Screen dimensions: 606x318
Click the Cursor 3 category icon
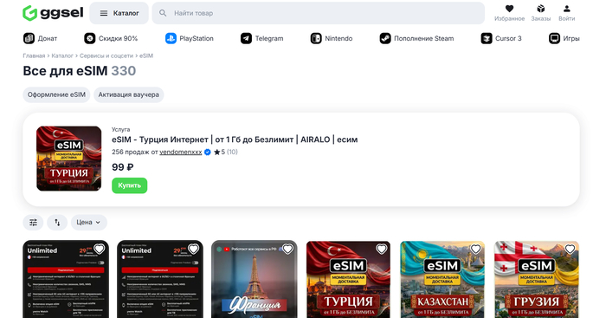point(487,38)
